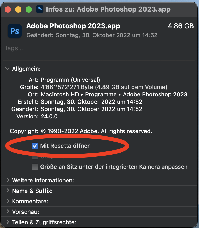Click the large Photoshop app icon in header
The image size is (199, 228).
[14, 31]
